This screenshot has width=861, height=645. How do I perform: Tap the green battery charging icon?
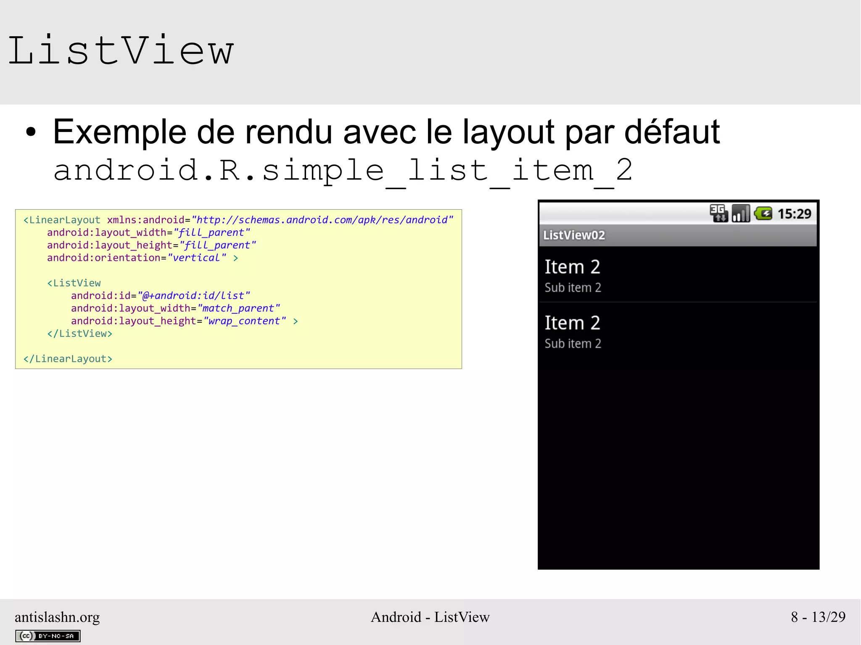(x=763, y=213)
